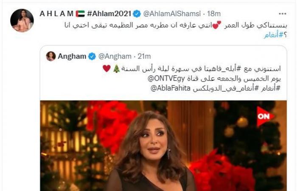
Task: Click the red heart emoji in Angham's tweet
Action: 106,68
